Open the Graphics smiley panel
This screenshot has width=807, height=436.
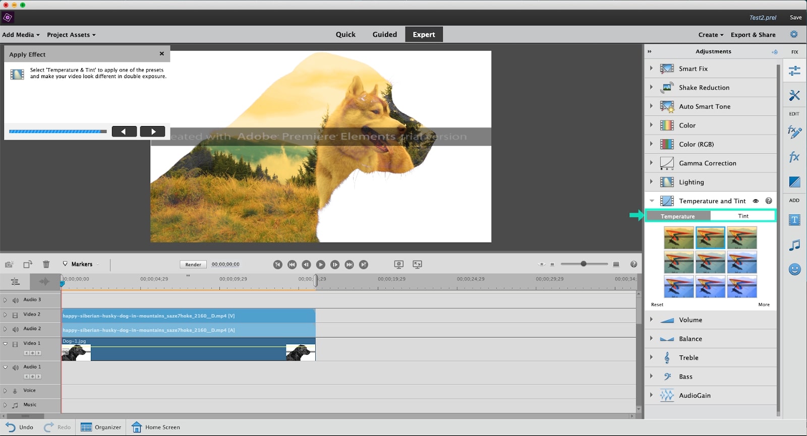pos(794,269)
